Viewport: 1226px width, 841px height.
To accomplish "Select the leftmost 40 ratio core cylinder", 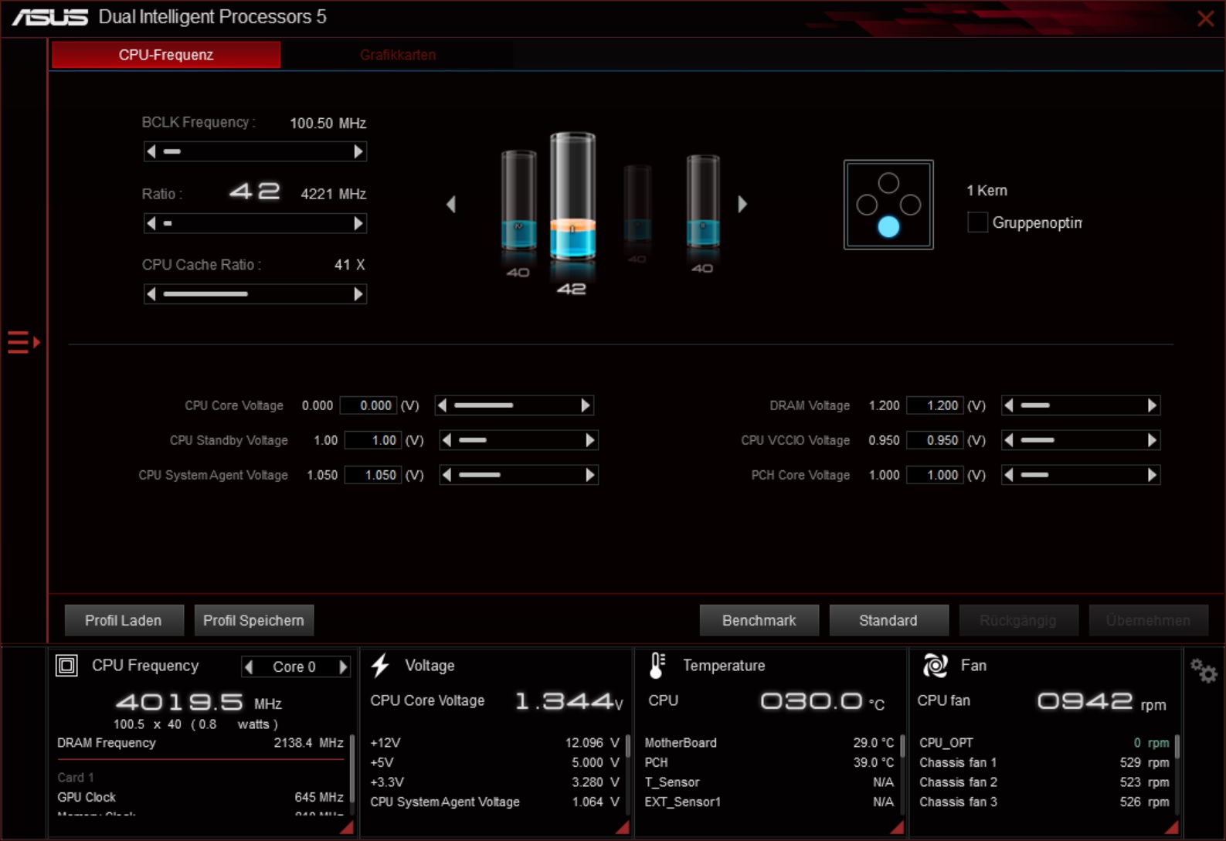I will (x=518, y=201).
